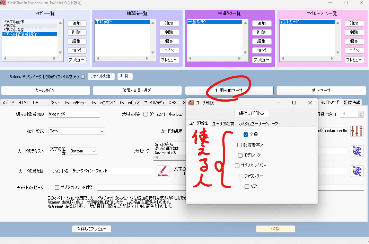Switch to the URL tab
Image resolution: width=369 pixels, height=244 pixels.
click(x=37, y=103)
